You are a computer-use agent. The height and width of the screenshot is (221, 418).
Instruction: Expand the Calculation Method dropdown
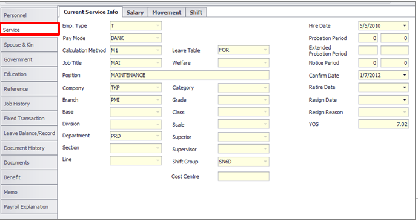(158, 50)
